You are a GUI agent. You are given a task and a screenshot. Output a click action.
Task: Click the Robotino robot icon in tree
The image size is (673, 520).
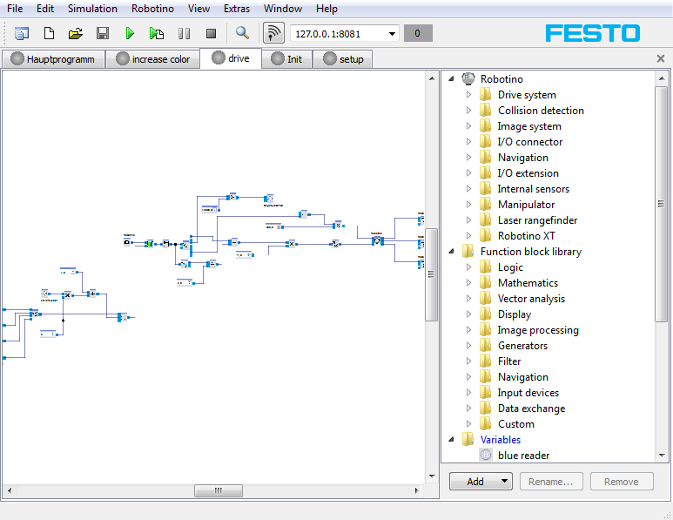click(x=468, y=78)
